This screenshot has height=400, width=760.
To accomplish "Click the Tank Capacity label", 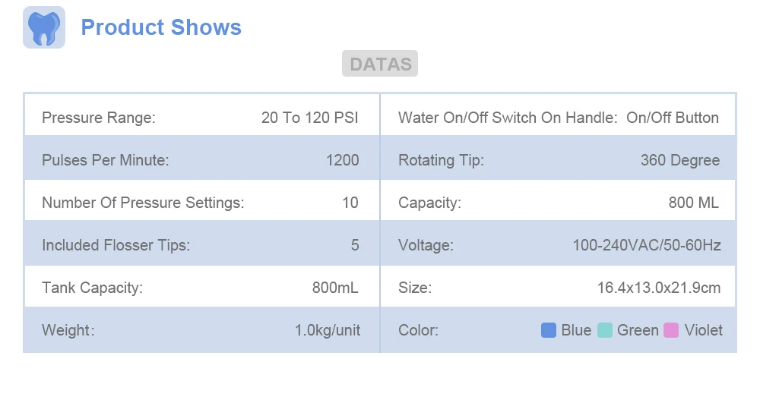I will click(x=92, y=288).
